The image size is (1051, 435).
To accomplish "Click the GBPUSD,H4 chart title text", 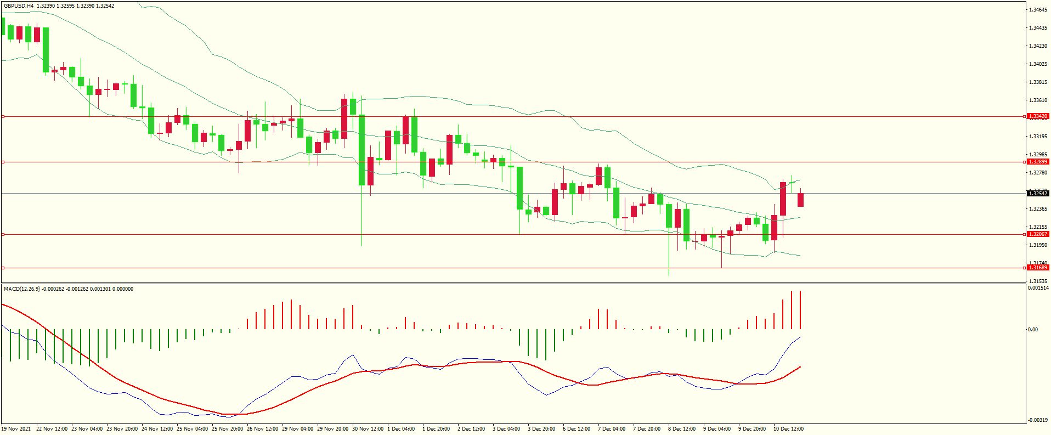I will pos(18,5).
